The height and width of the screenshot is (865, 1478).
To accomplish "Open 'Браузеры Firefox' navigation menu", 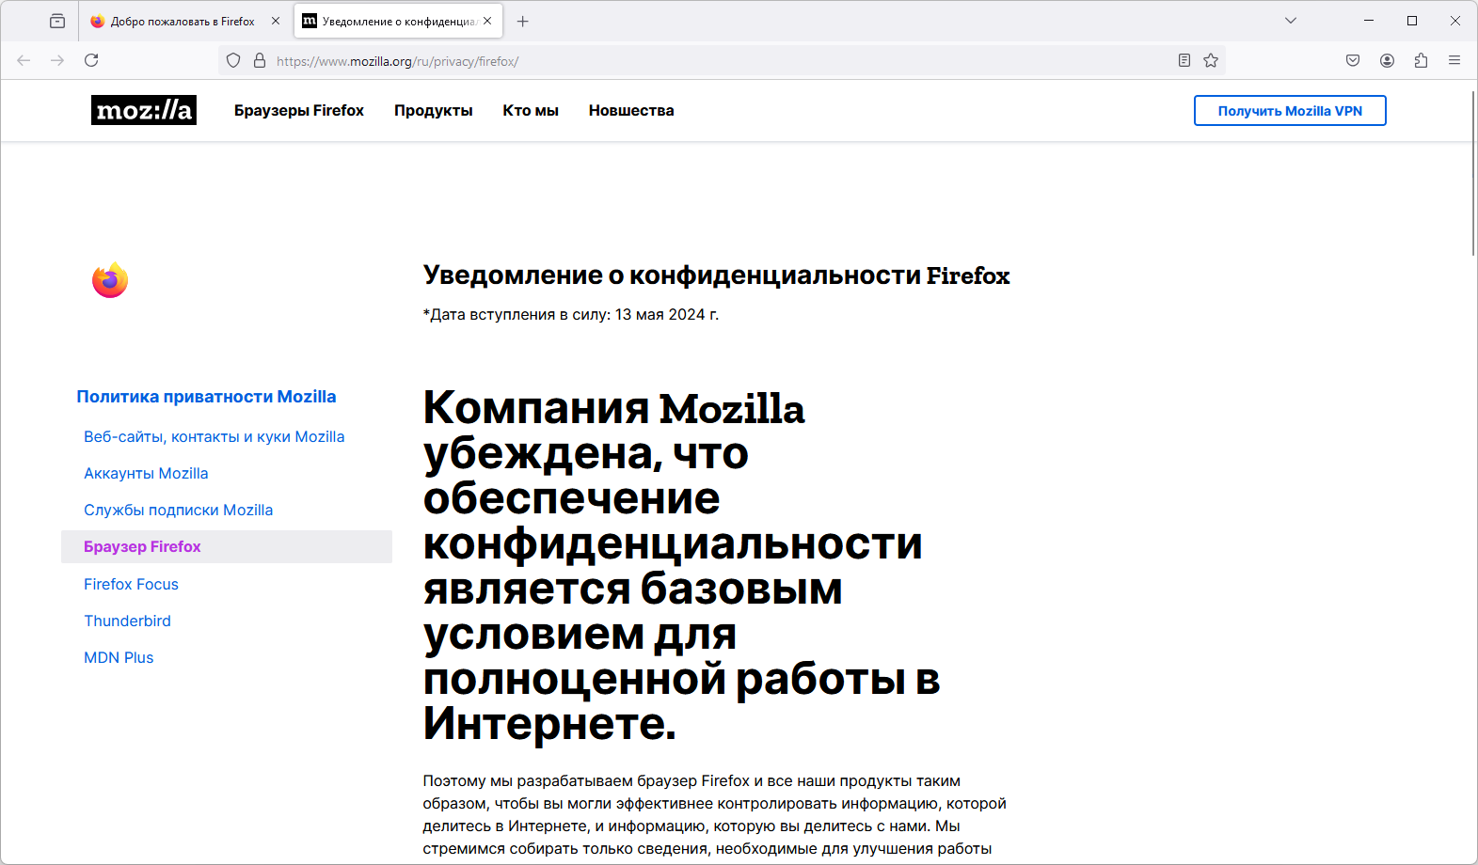I will (x=299, y=110).
